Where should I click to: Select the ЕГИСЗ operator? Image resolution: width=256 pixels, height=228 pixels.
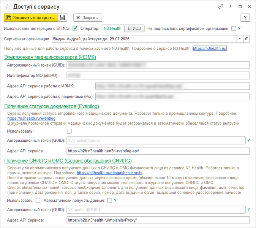(x=134, y=28)
